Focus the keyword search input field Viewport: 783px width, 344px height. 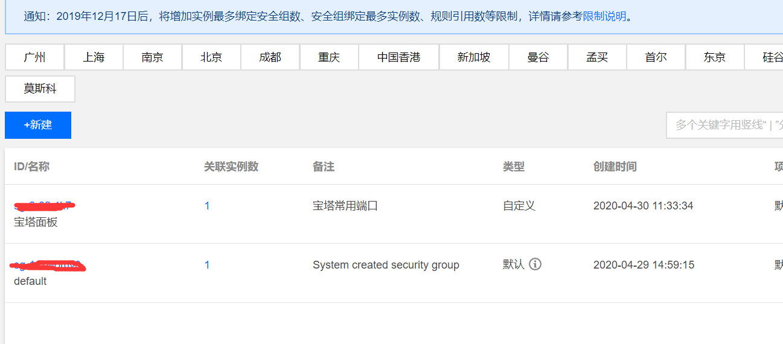[724, 125]
